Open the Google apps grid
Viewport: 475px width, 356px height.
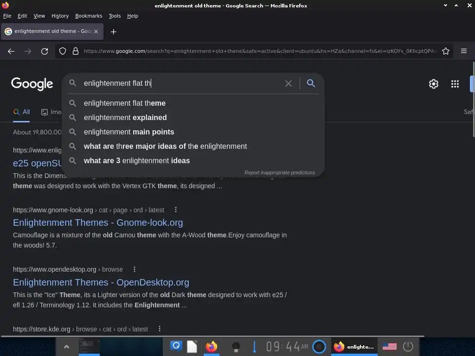455,84
